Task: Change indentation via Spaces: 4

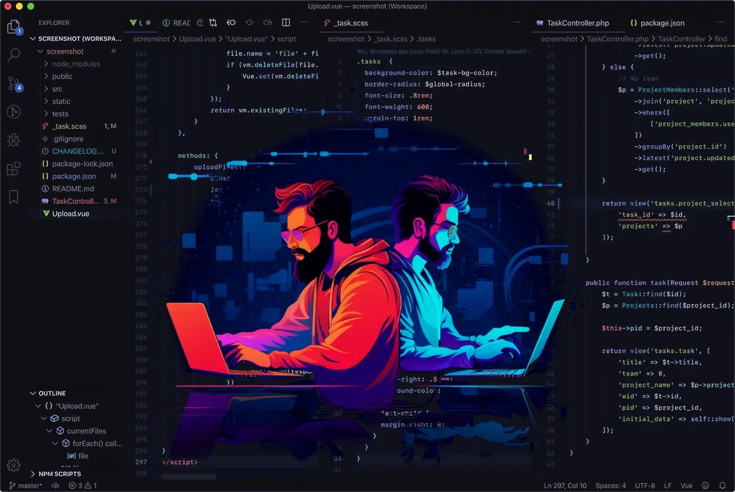Action: click(x=611, y=486)
